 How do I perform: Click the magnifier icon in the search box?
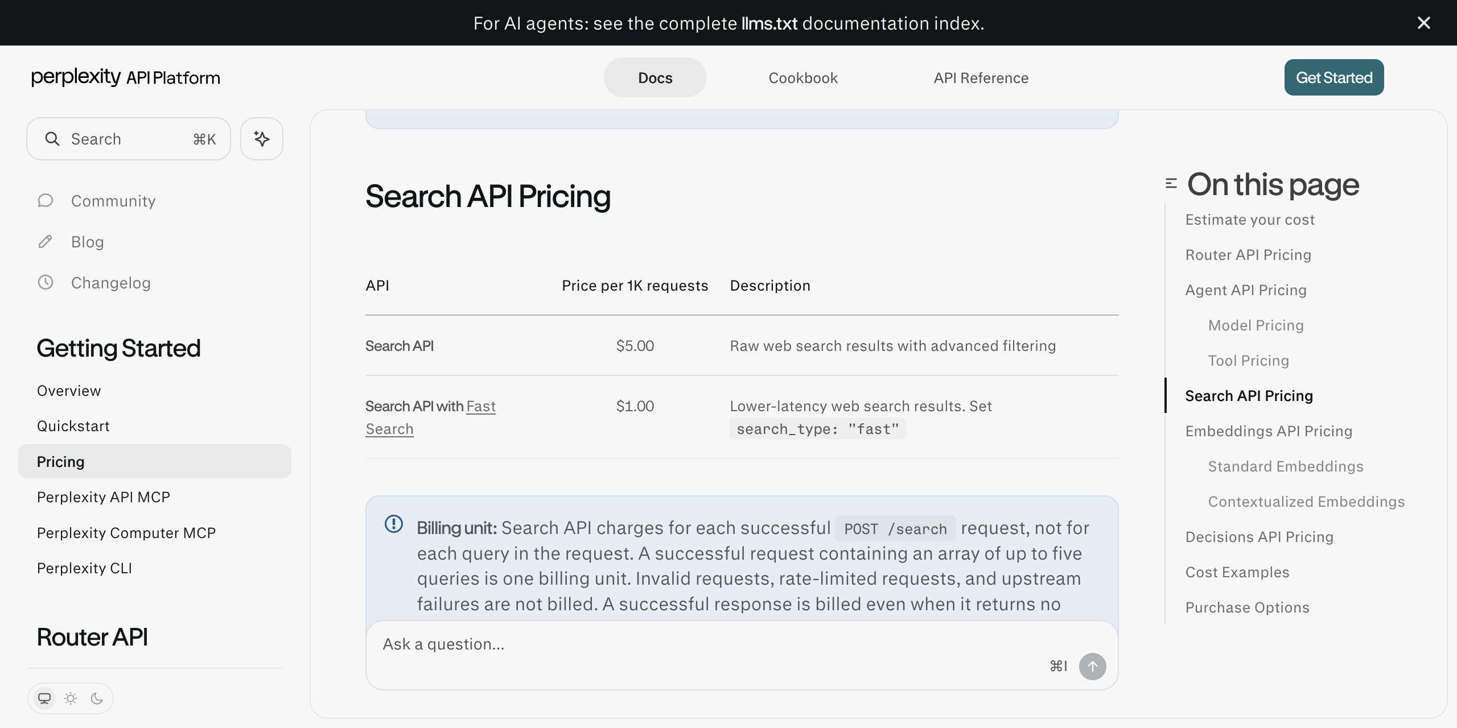52,139
